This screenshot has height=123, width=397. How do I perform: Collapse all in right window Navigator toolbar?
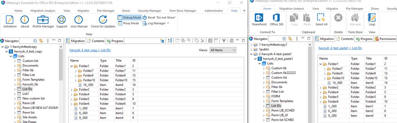pos(284,39)
